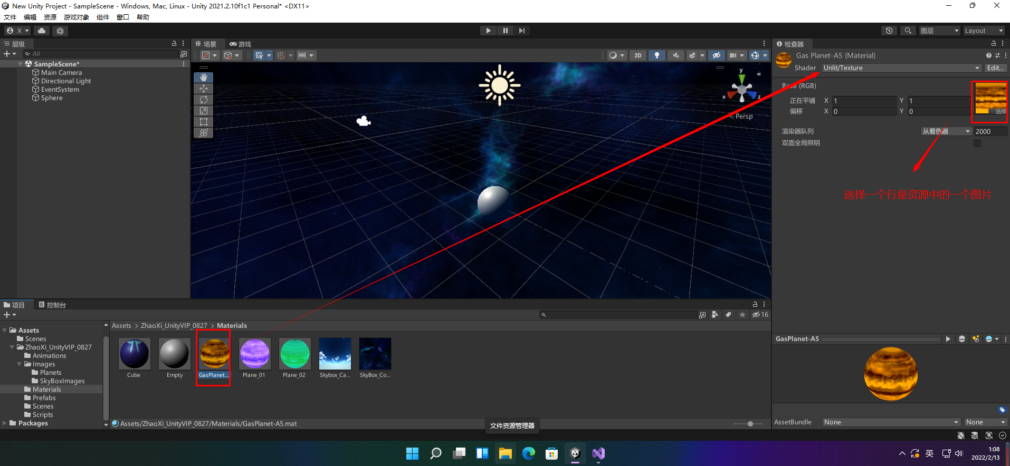Screen dimensions: 1010x466
Task: Open the 图层 layers dropdown
Action: point(939,31)
